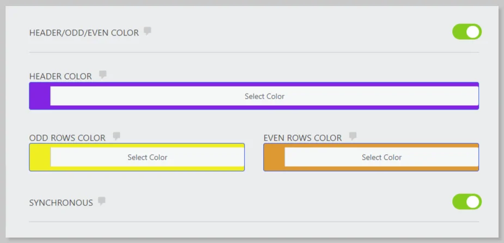The image size is (504, 243).
Task: Open Select Color for even rows
Action: [381, 157]
